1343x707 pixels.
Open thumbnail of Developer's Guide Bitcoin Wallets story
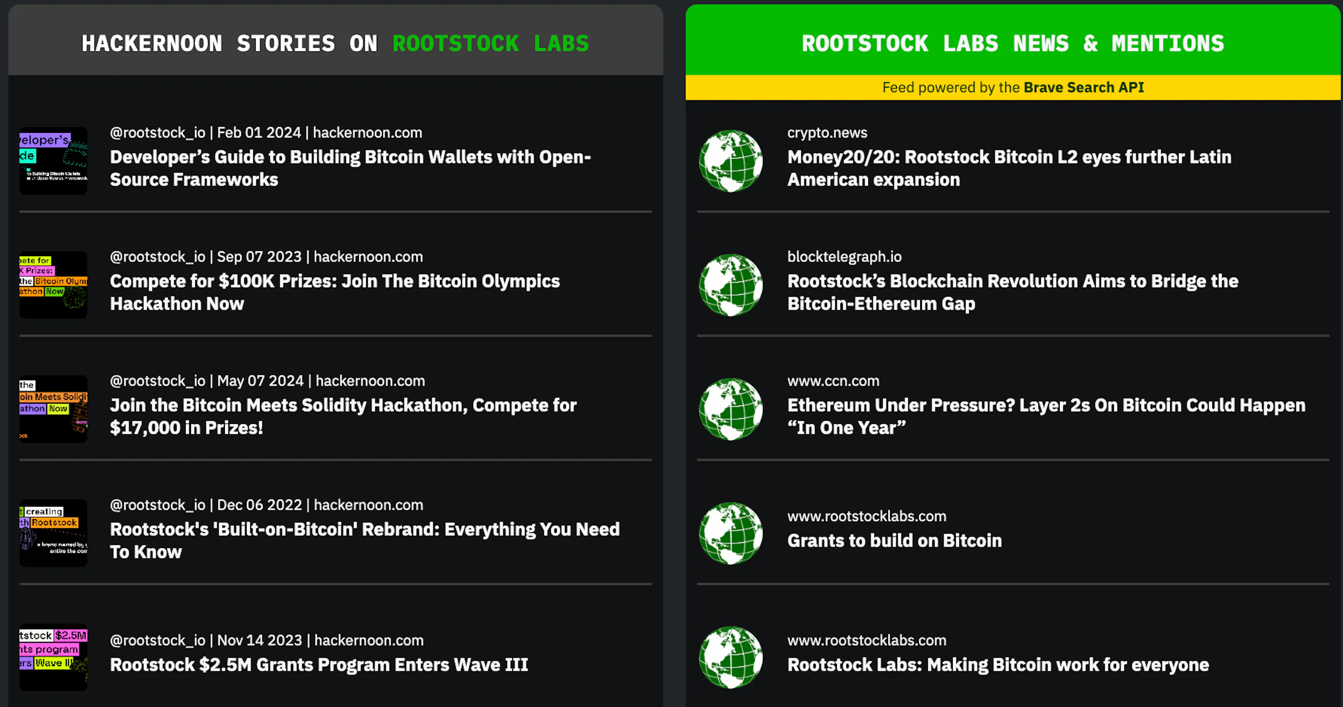point(53,161)
